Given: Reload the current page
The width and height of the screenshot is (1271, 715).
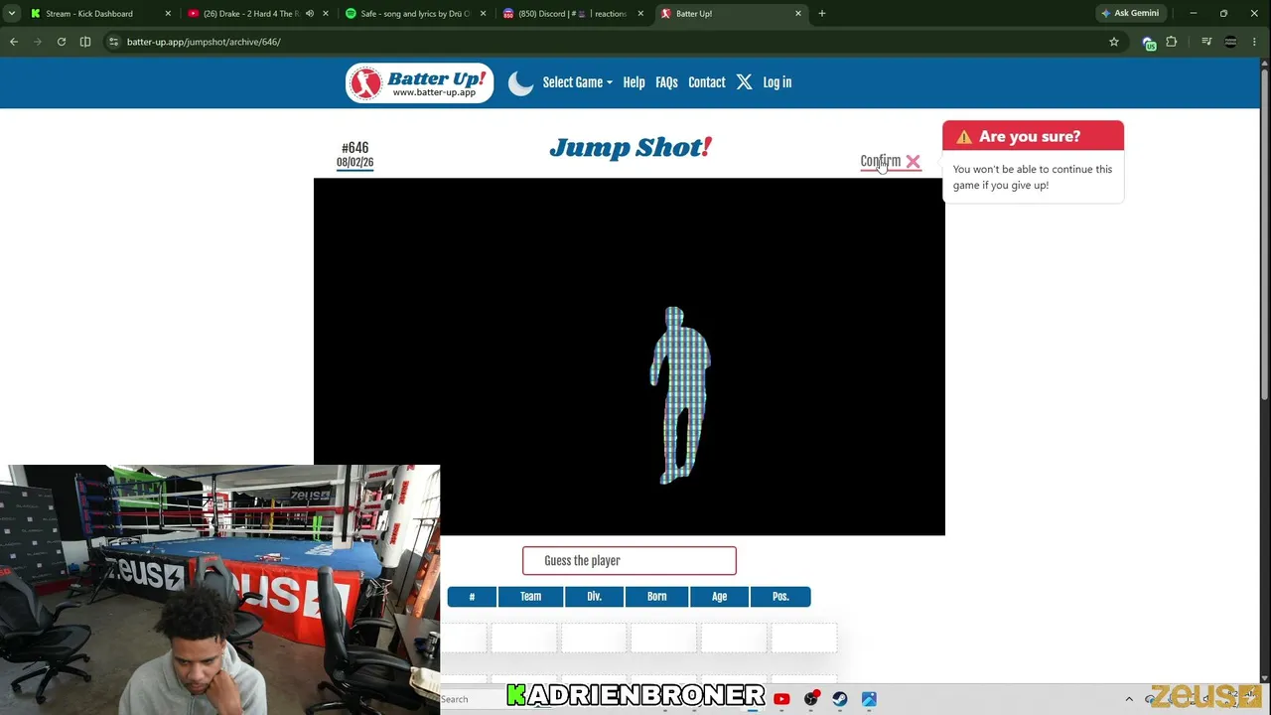Looking at the screenshot, I should pyautogui.click(x=62, y=42).
